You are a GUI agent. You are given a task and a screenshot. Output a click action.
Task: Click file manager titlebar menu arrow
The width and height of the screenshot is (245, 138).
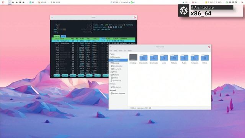pos(111,47)
